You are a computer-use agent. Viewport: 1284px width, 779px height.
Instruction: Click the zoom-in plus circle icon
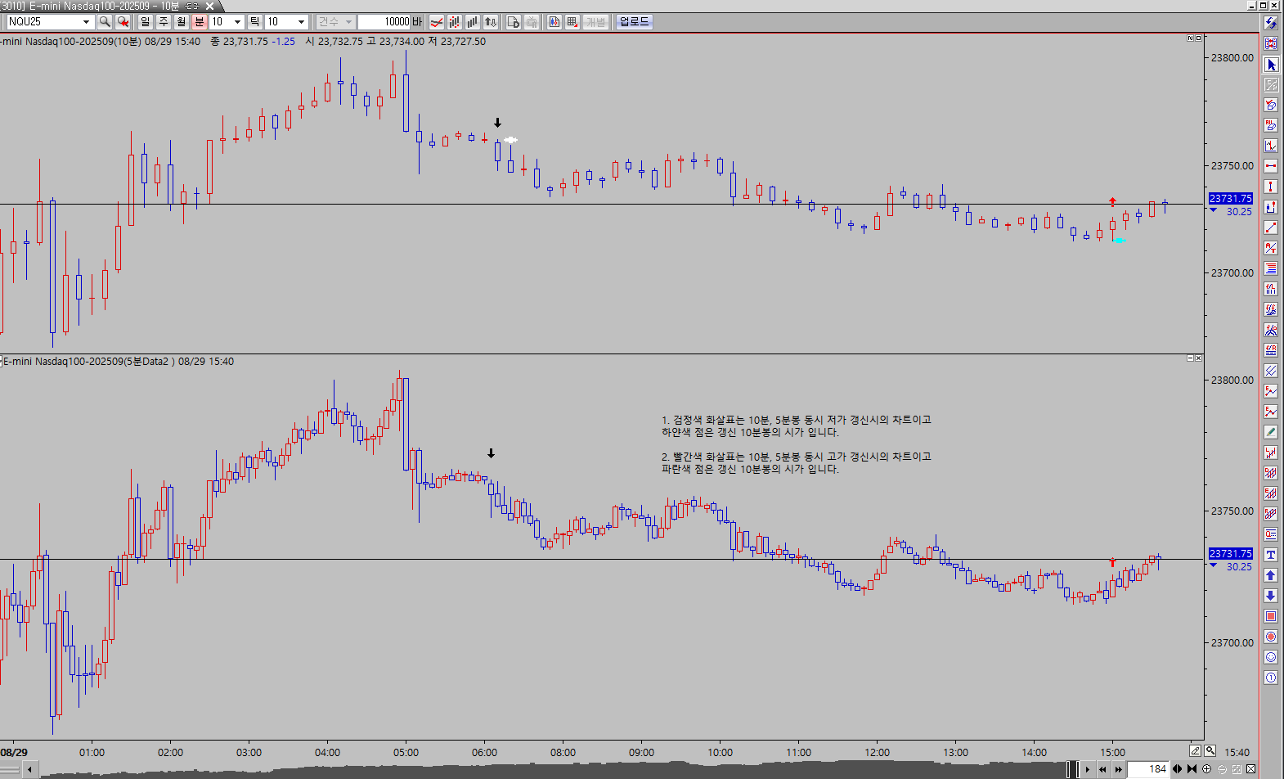(1207, 769)
